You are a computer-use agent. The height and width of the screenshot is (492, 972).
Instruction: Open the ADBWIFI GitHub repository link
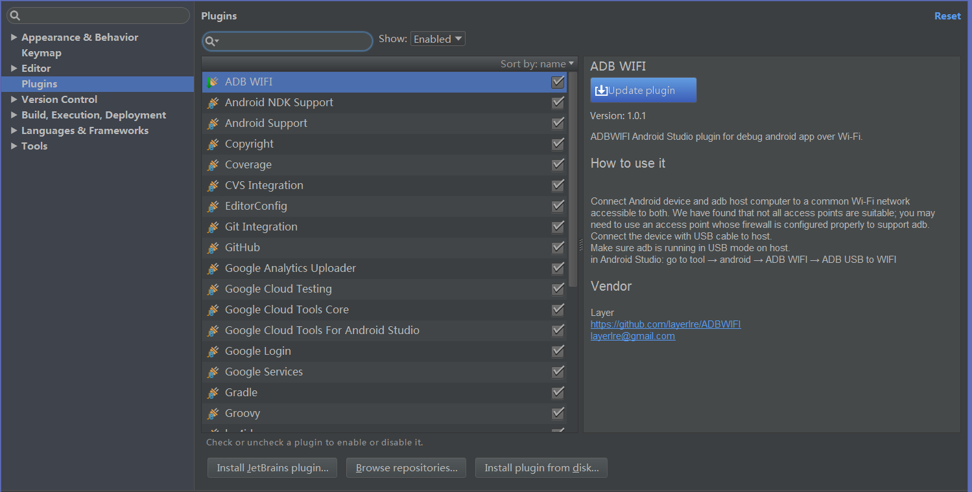(x=665, y=324)
